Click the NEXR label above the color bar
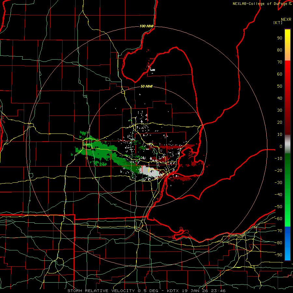 click(x=286, y=20)
